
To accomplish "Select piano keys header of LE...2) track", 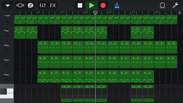I will point(7,94).
